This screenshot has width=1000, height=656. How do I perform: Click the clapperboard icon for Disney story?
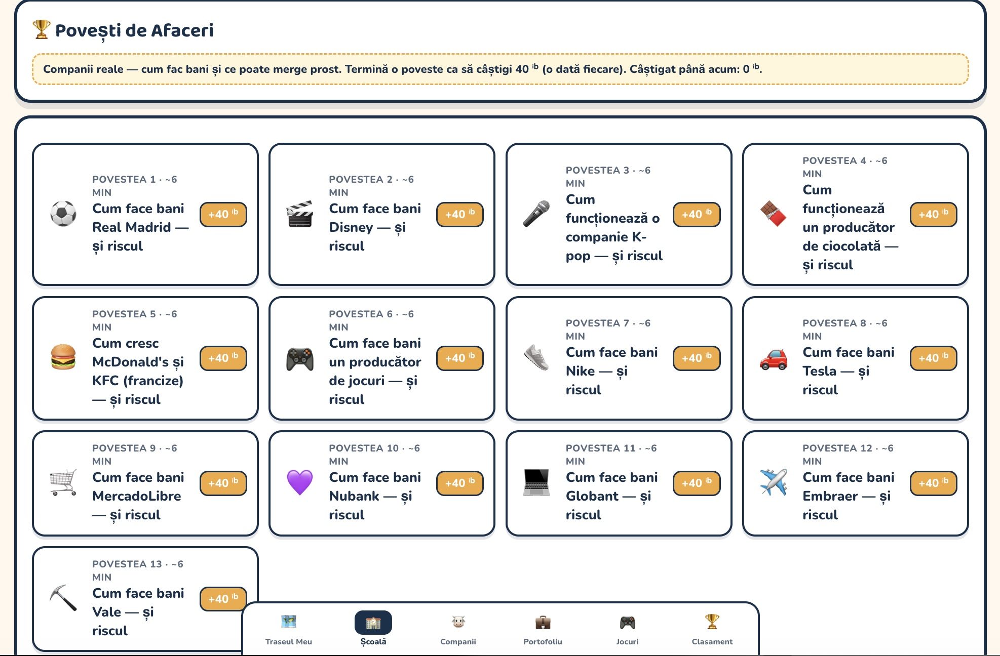pyautogui.click(x=300, y=214)
